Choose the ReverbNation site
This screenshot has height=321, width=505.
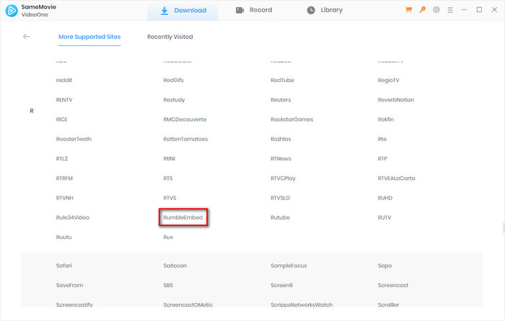[396, 100]
